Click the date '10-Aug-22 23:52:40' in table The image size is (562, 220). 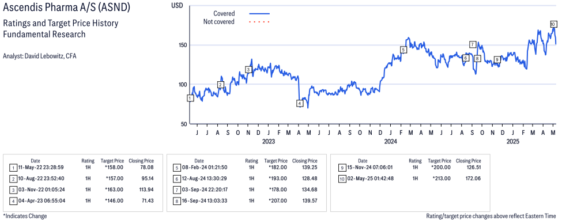(42, 179)
